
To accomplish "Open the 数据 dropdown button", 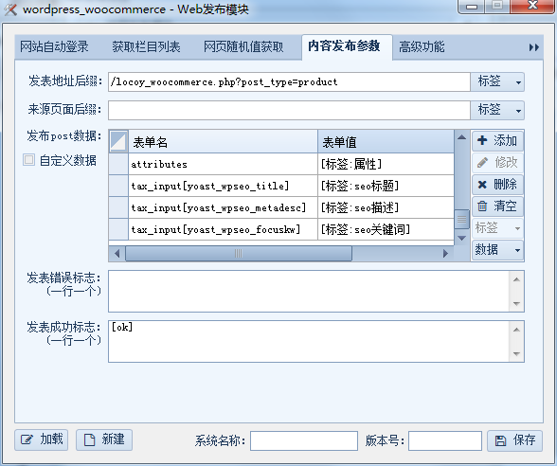I will pyautogui.click(x=497, y=250).
